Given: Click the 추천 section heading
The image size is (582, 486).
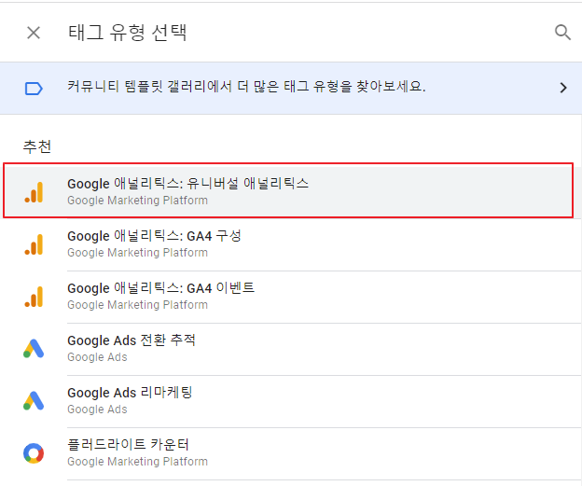Looking at the screenshot, I should pos(37,146).
